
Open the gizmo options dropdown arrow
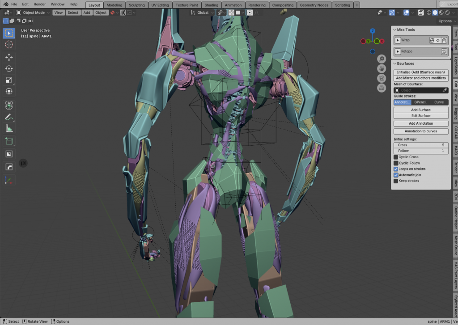[398, 13]
